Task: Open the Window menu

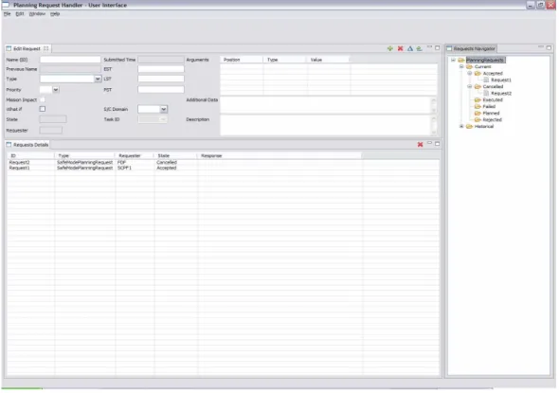Action: 37,14
